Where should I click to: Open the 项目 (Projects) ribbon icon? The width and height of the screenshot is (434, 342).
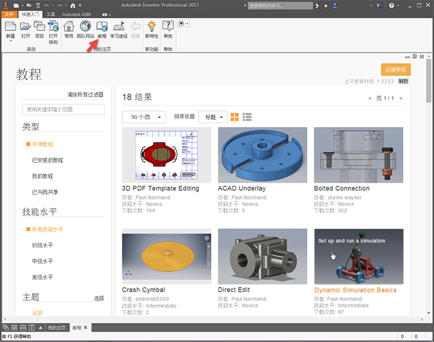[39, 26]
